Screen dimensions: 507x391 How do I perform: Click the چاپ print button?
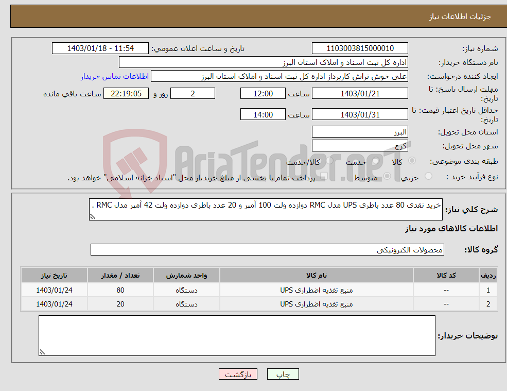pyautogui.click(x=283, y=374)
